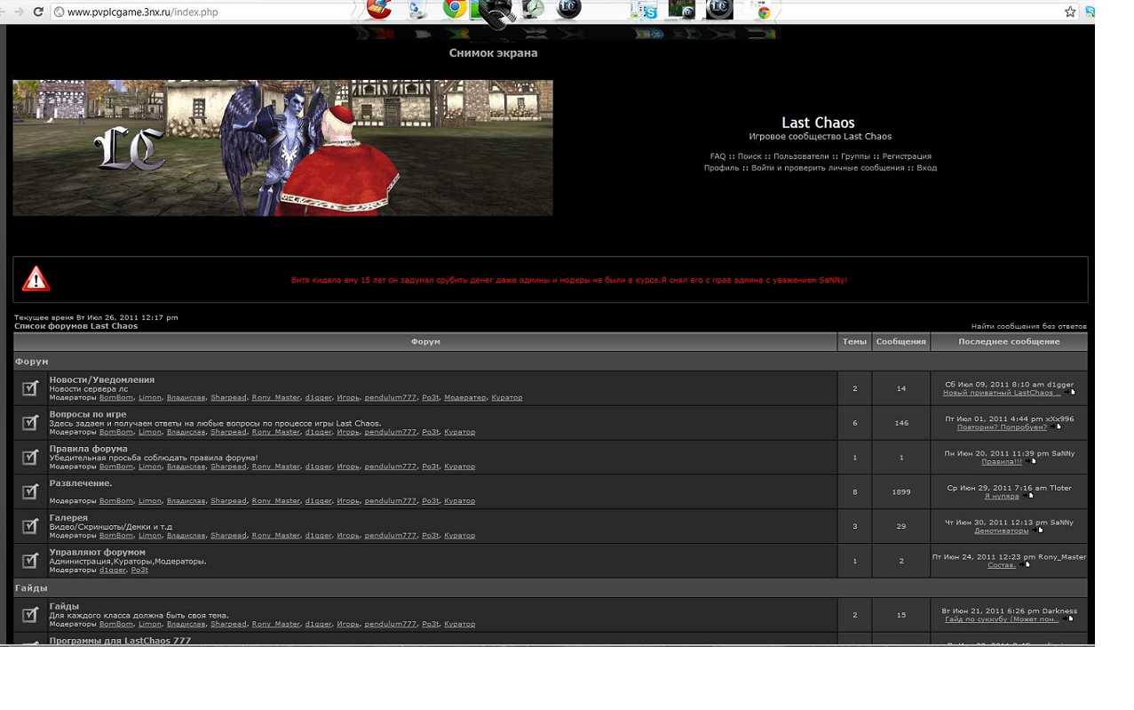Open the small Chrome icon at dock end

(x=763, y=12)
